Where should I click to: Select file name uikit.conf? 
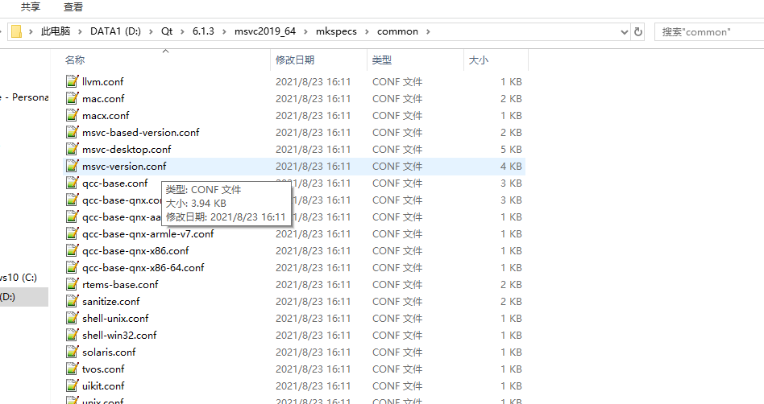coord(103,386)
